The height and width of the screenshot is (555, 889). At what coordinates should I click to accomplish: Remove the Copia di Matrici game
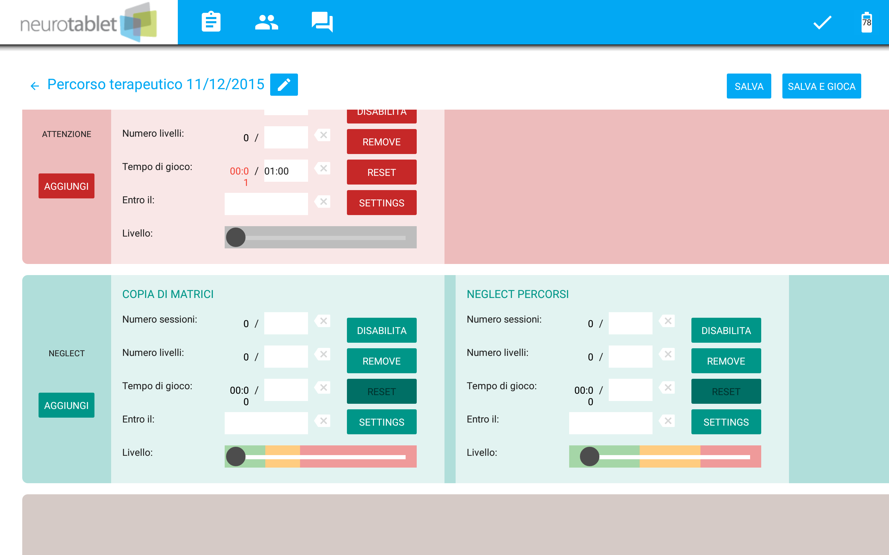click(381, 361)
